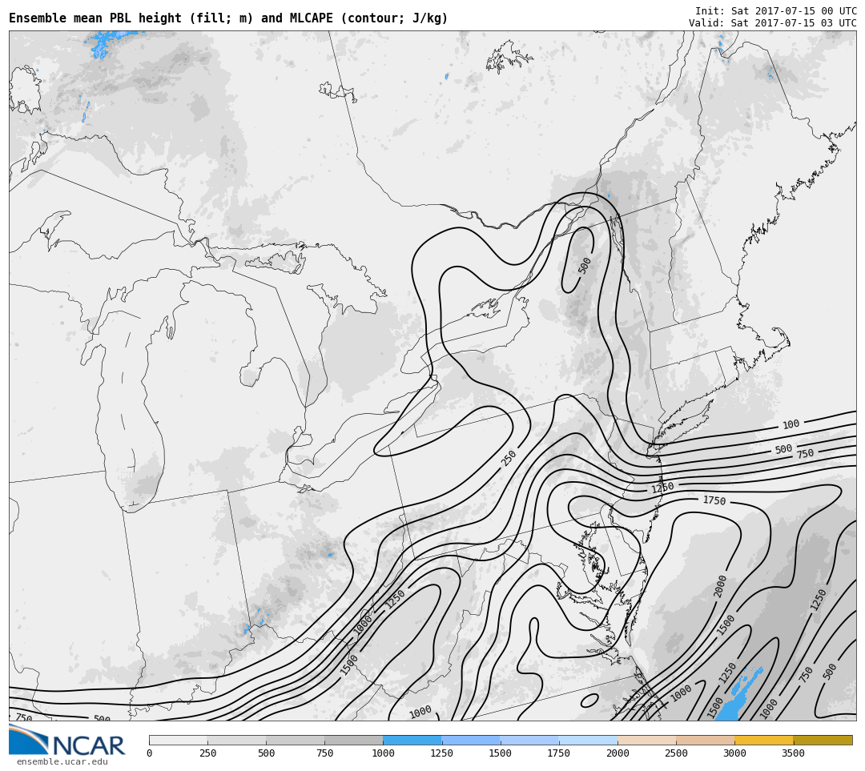The height and width of the screenshot is (771, 865).
Task: Pick the 1000–1250 bright blue colorbar swatch
Action: tap(412, 740)
